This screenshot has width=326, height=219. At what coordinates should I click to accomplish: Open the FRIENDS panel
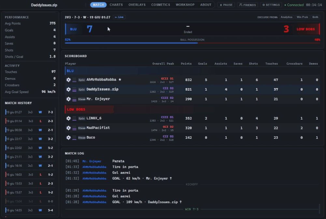coord(248,5)
